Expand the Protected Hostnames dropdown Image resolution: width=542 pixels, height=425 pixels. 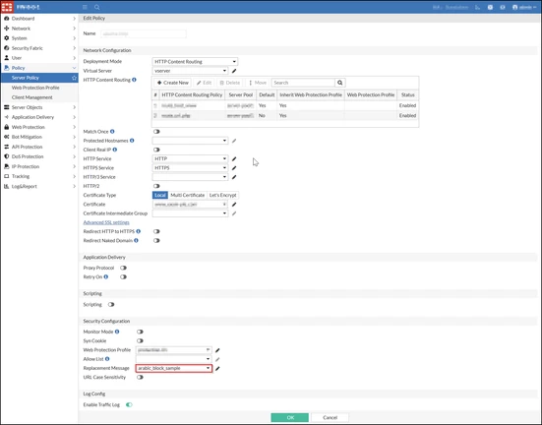point(190,141)
